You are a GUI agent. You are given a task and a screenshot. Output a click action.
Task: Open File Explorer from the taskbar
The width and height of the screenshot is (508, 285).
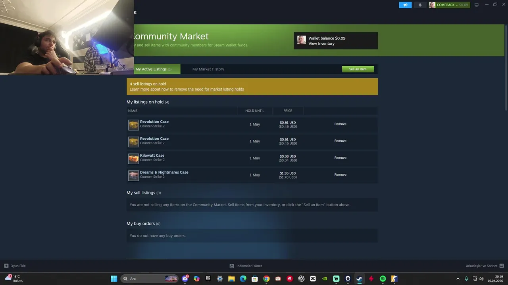tap(231, 279)
